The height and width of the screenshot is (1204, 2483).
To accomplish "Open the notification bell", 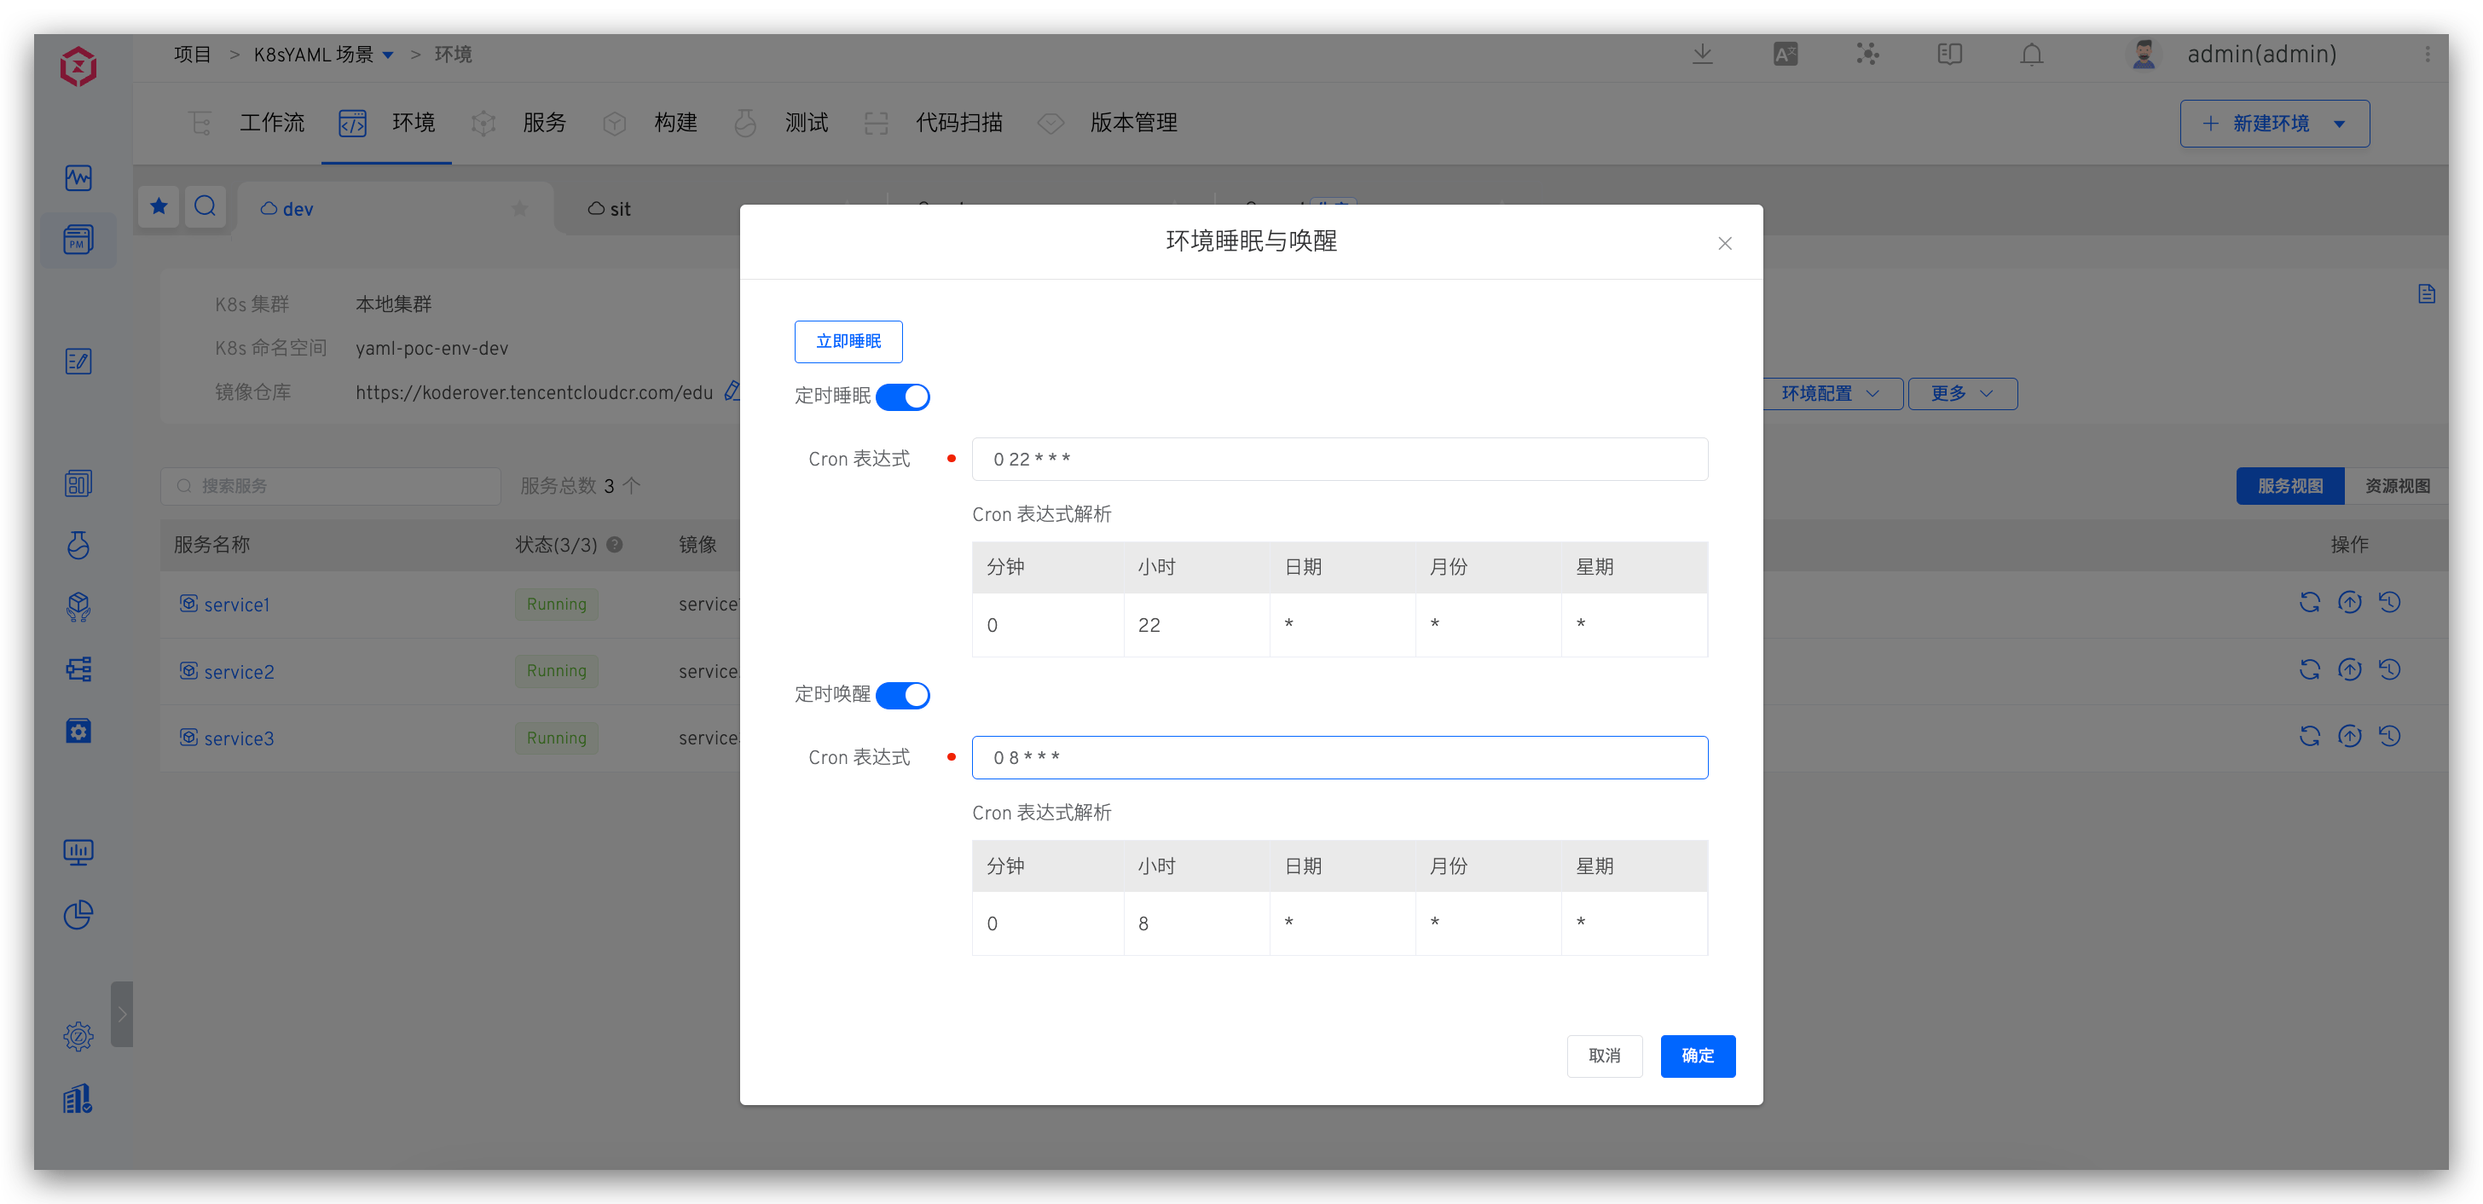I will click(2031, 54).
